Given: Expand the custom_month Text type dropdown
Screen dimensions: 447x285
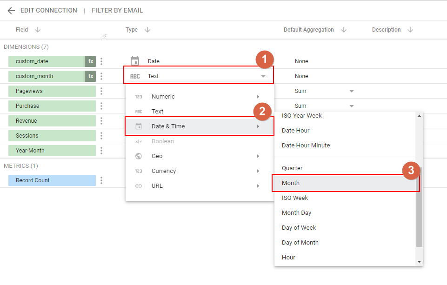Looking at the screenshot, I should (x=263, y=76).
